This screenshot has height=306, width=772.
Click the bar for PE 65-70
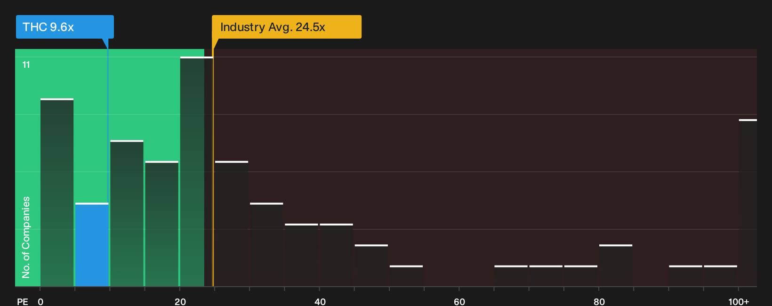(511, 276)
